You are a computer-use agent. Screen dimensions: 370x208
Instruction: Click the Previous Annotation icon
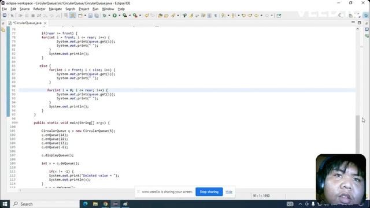tap(234, 16)
